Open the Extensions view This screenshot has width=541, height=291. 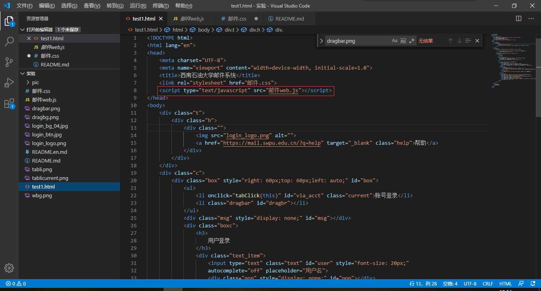[9, 104]
